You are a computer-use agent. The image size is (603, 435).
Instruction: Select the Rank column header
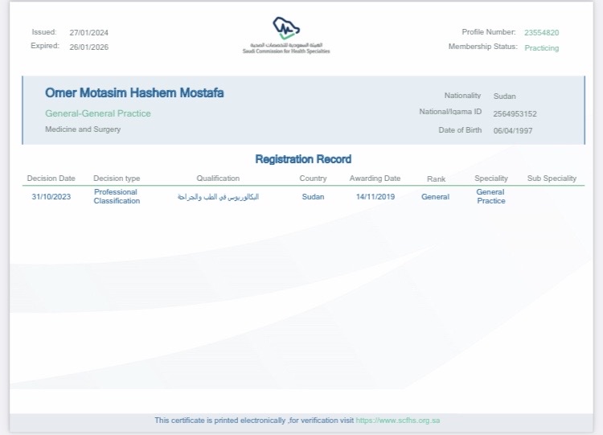(x=436, y=179)
